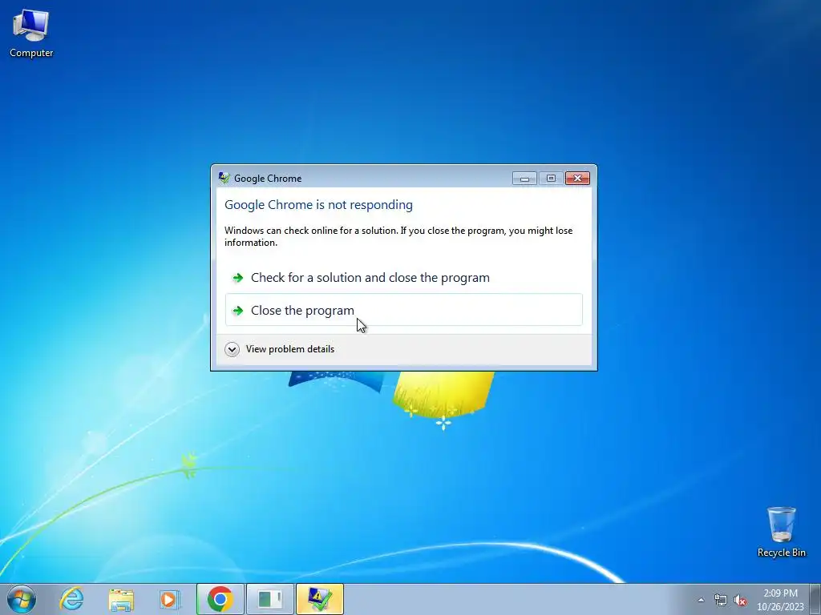Choose Close the program option
Viewport: 821px width, 615px height.
(x=404, y=310)
